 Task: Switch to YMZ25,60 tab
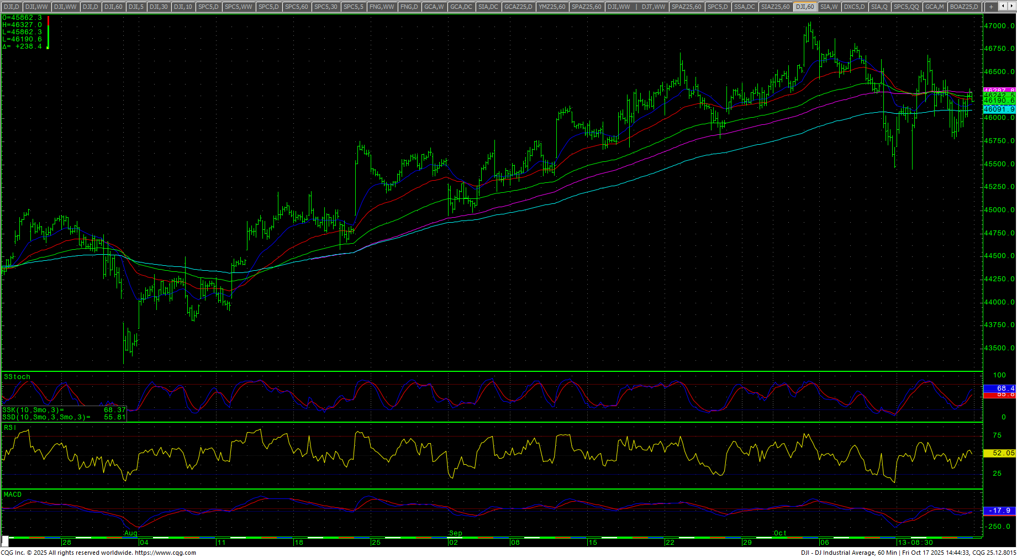(552, 7)
